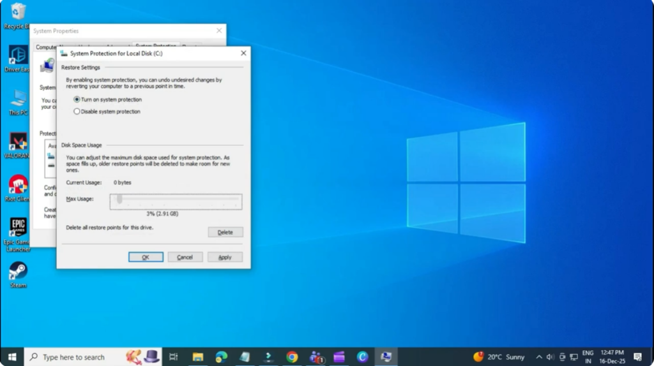Select the System Properties taskbar icon
Screen dimensions: 654x366
point(386,357)
